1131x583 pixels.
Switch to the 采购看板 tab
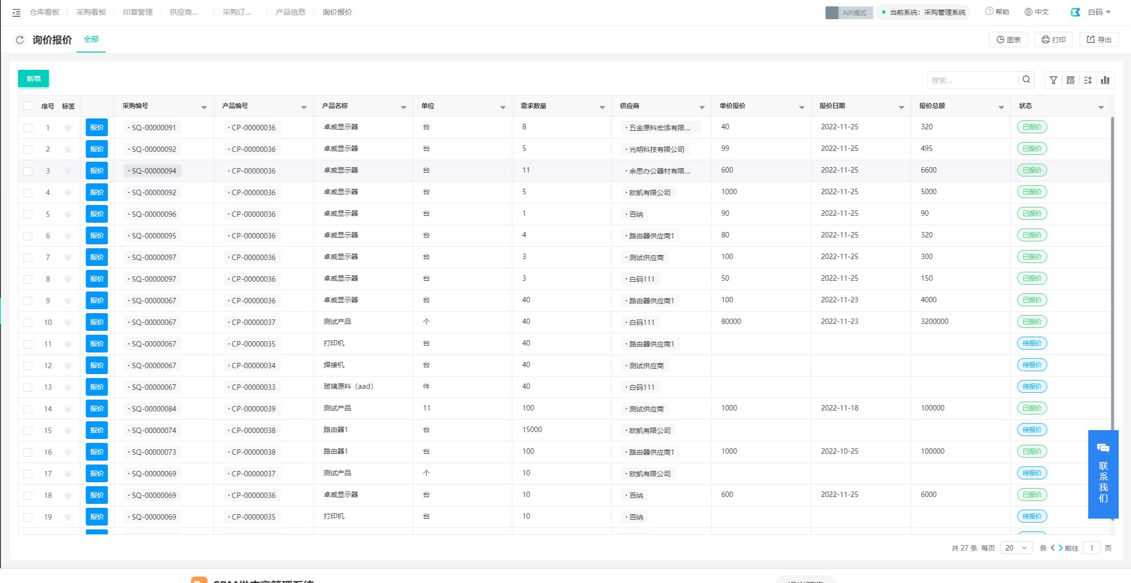point(91,12)
